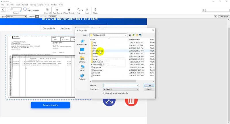
Task: Open the Insert menu
Action: coord(18,5)
